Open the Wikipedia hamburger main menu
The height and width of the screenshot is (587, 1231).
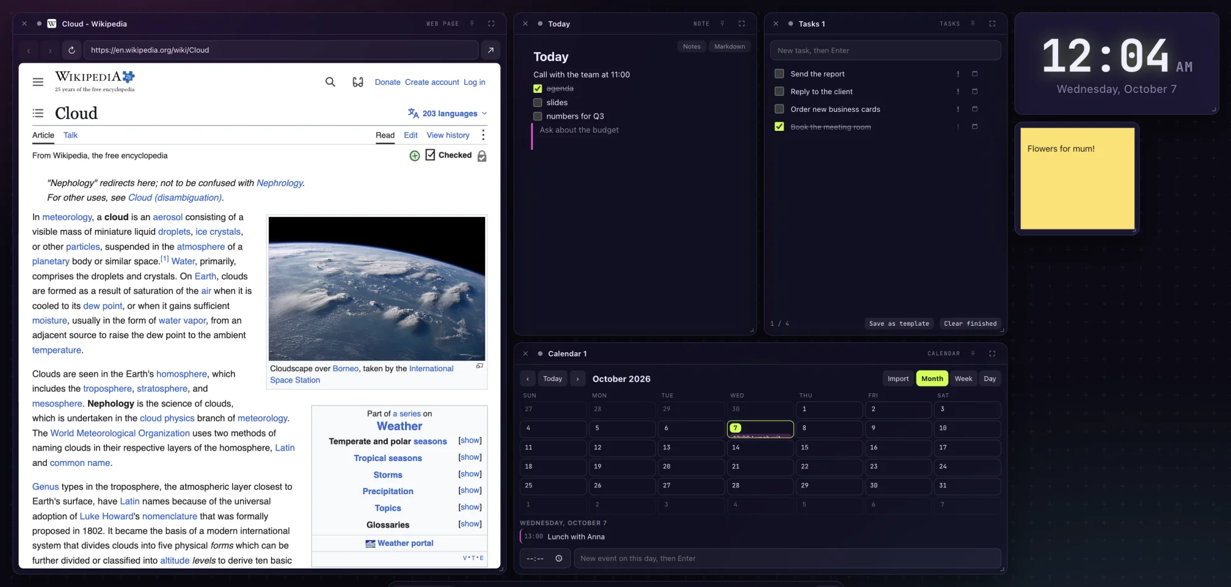tap(38, 82)
